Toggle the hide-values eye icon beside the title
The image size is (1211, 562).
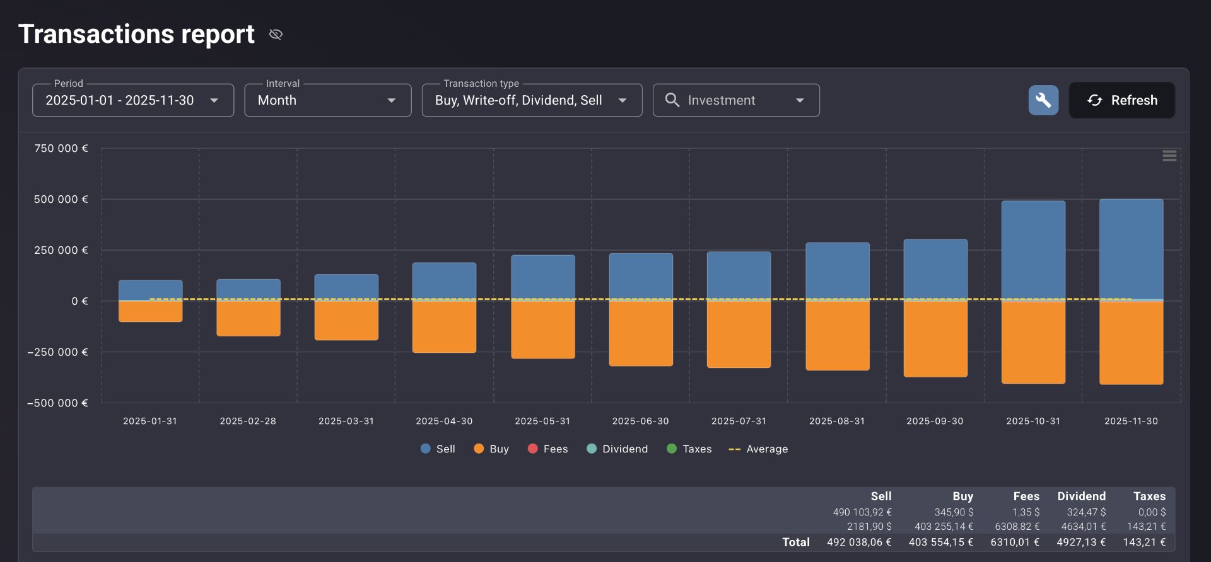[276, 34]
